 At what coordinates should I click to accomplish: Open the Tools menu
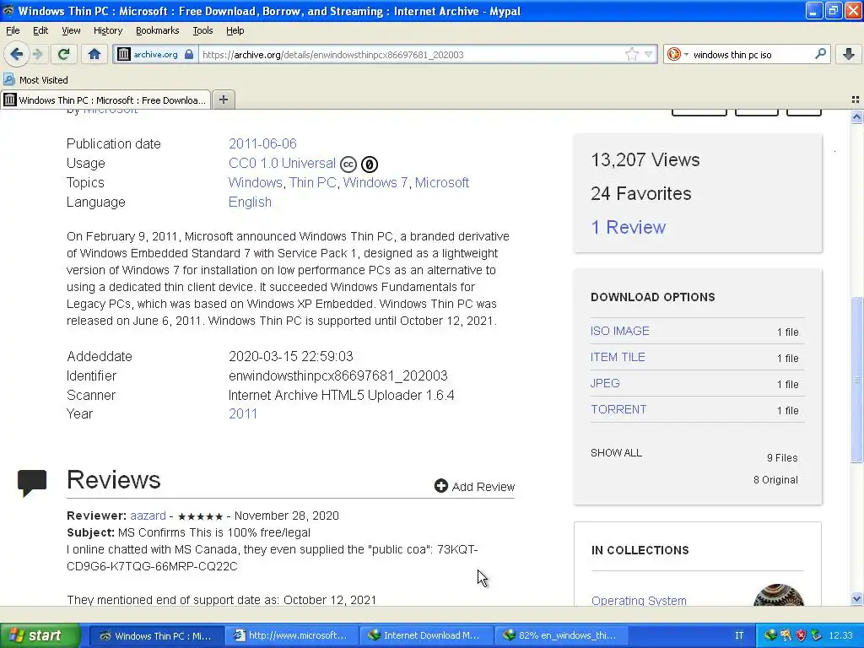point(202,30)
